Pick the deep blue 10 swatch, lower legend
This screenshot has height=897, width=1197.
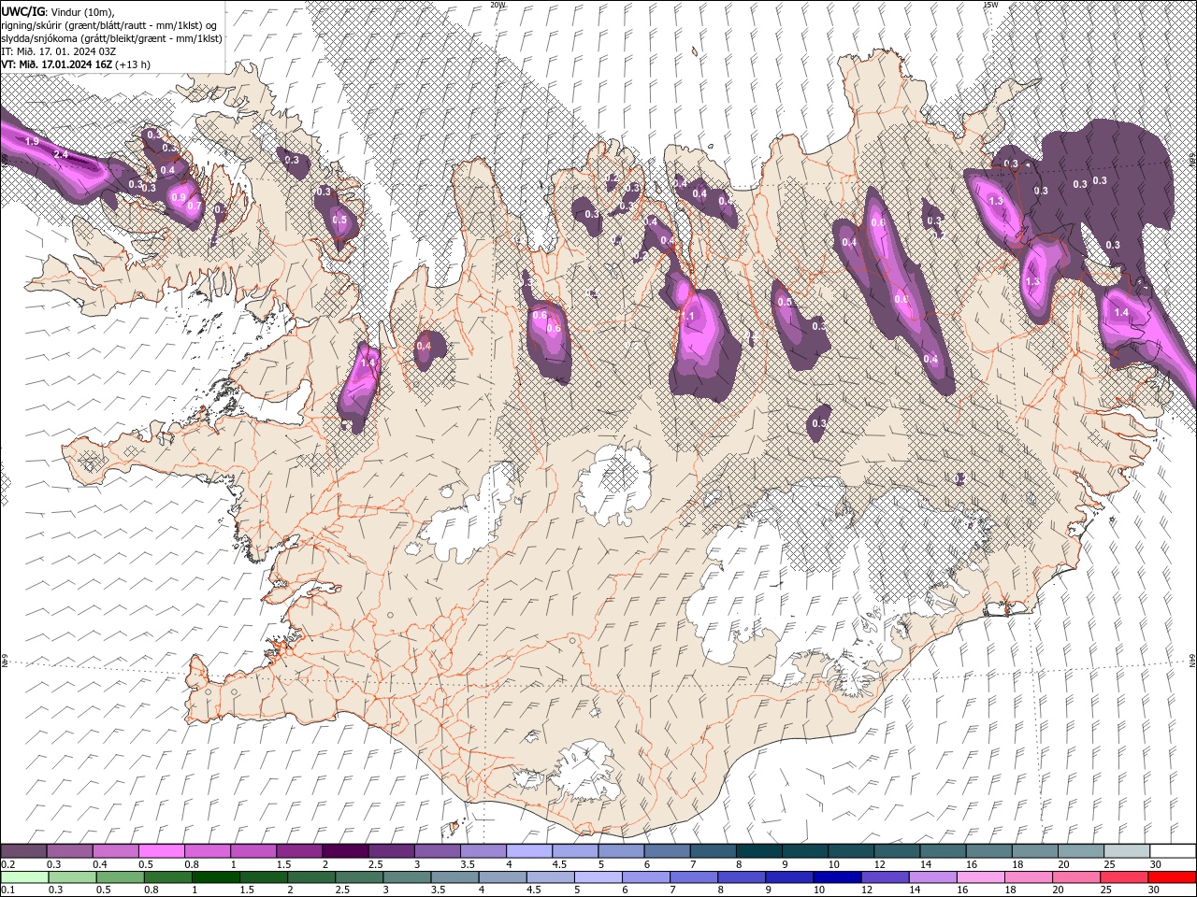click(x=837, y=877)
